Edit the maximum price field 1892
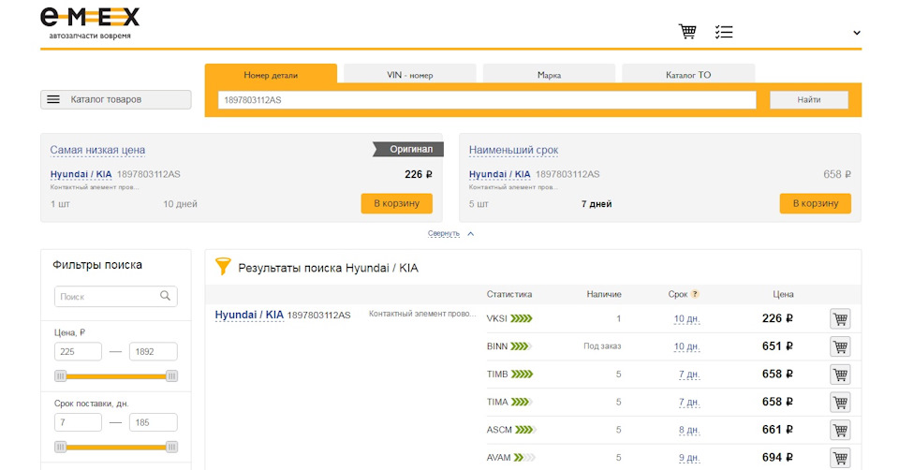 pos(153,351)
